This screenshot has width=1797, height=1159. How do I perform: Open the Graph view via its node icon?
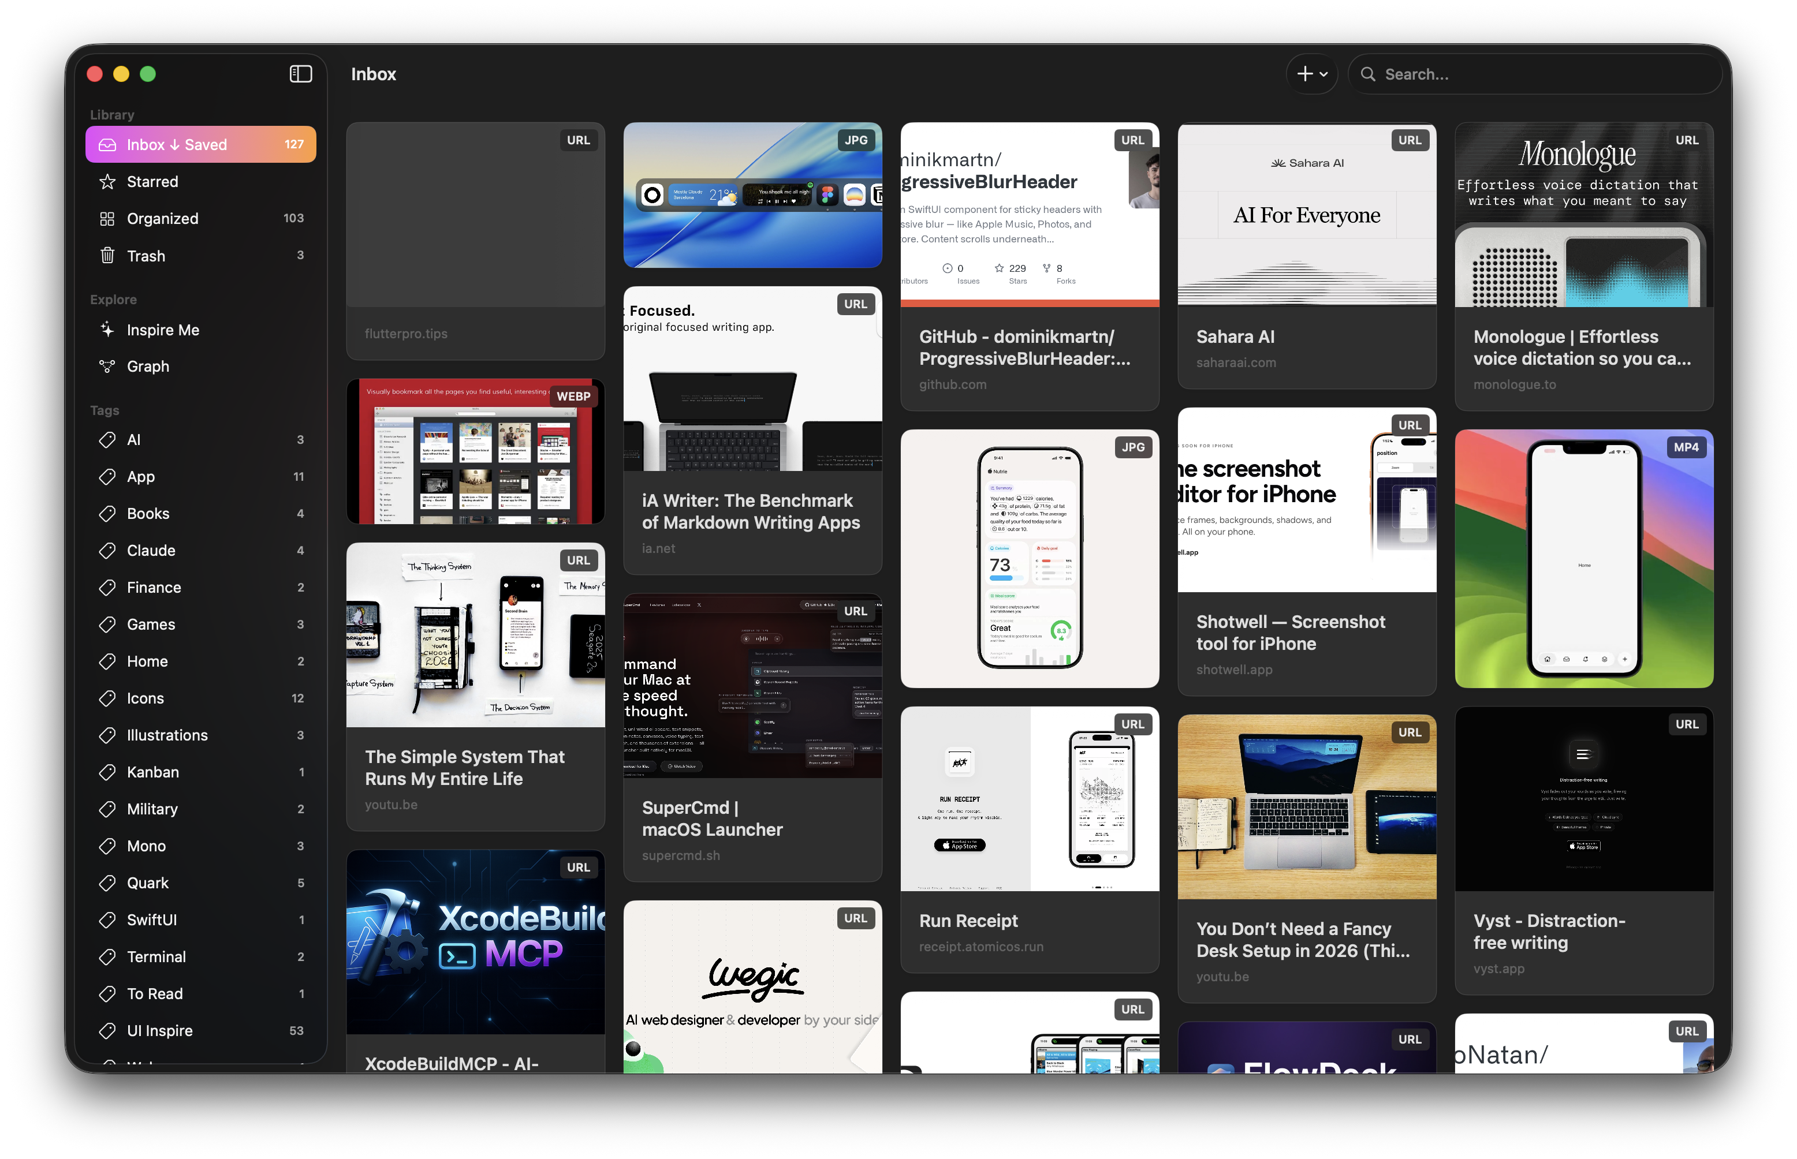[x=107, y=367]
